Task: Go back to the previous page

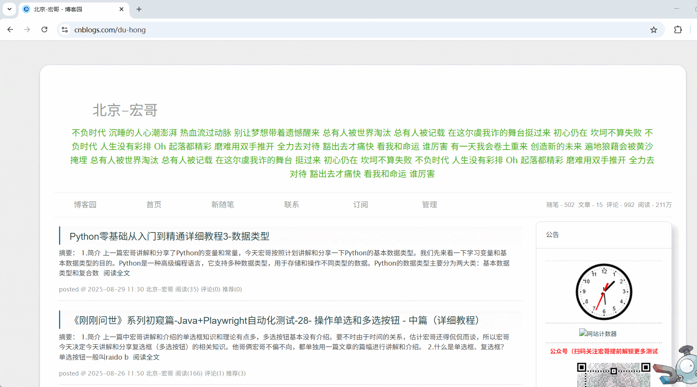Action: click(x=10, y=30)
